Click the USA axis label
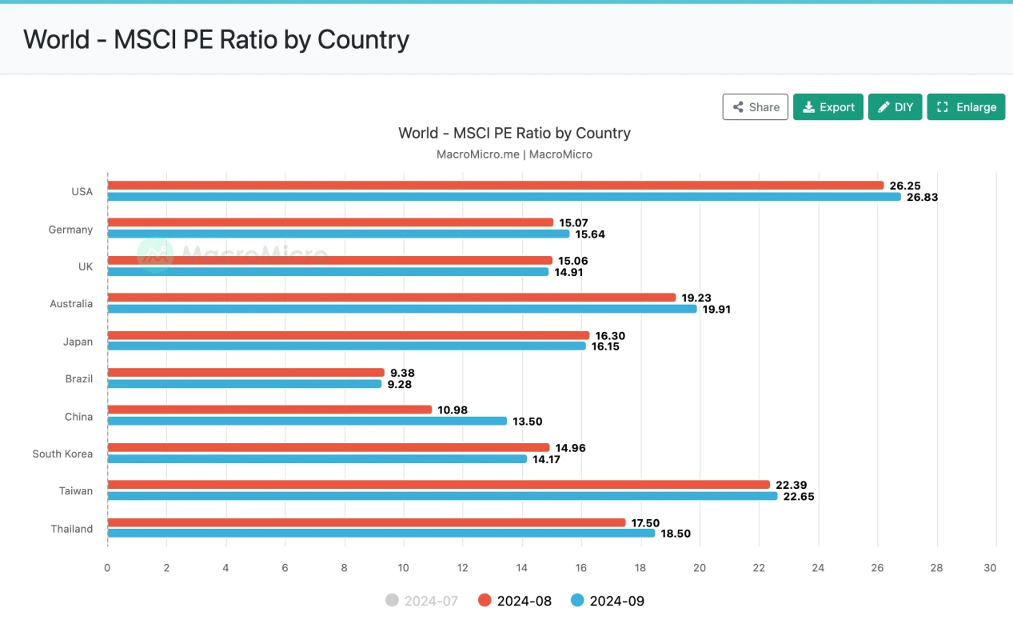This screenshot has width=1013, height=628. coord(82,192)
